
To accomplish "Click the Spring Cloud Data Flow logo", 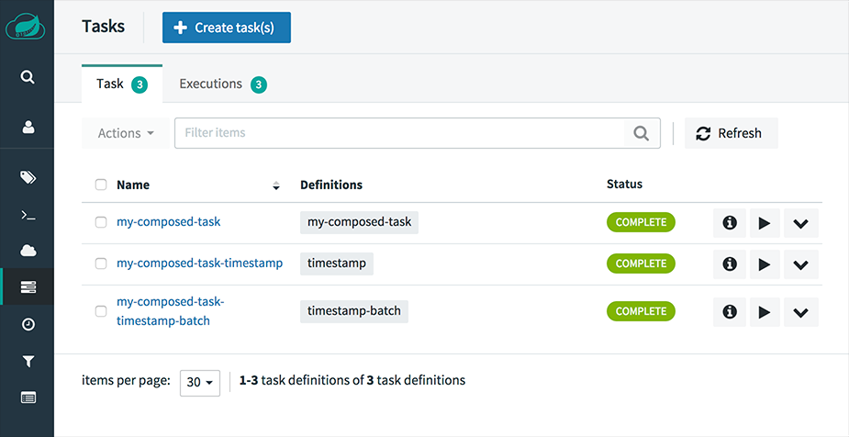I will (x=26, y=26).
